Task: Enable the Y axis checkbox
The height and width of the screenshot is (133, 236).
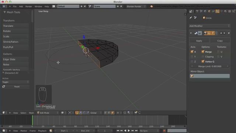Action: pyautogui.click(x=192, y=57)
